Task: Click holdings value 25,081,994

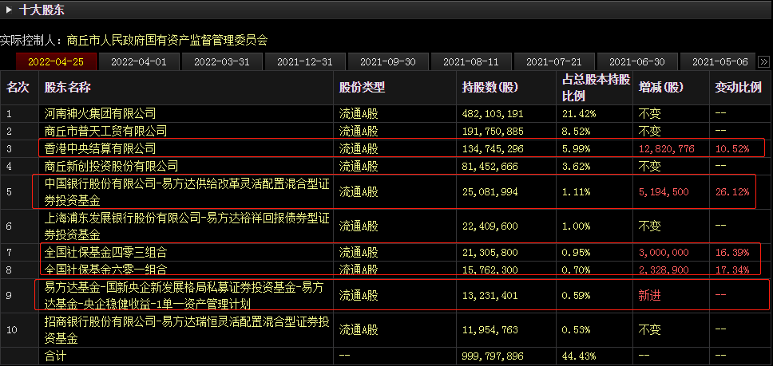Action: point(490,192)
